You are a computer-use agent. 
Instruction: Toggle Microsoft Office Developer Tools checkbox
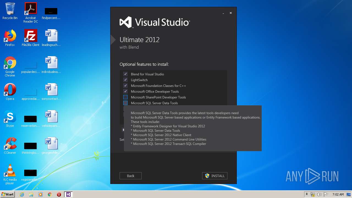(125, 92)
